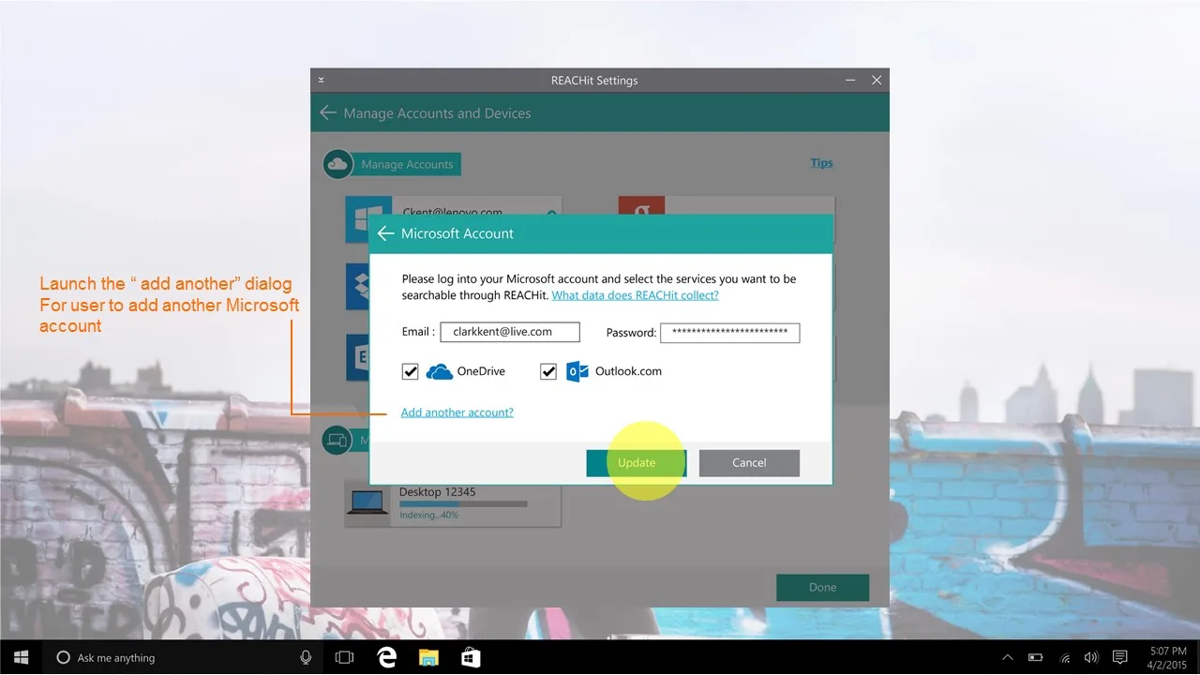The height and width of the screenshot is (675, 1200).
Task: Click the cloud icon beside Manage Accounts
Action: click(x=337, y=164)
